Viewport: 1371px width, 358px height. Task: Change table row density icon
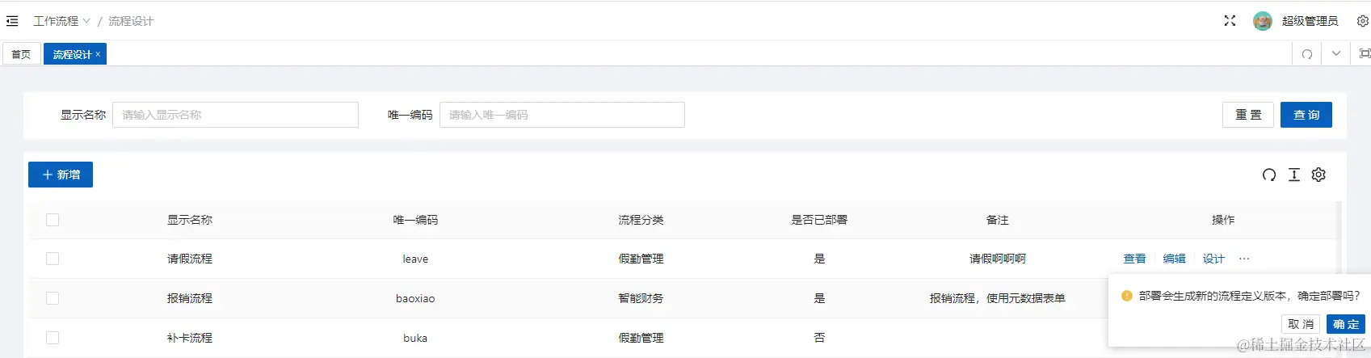tap(1294, 175)
